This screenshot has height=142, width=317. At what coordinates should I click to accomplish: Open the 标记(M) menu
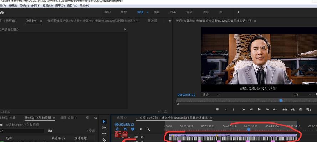[x=48, y=6]
